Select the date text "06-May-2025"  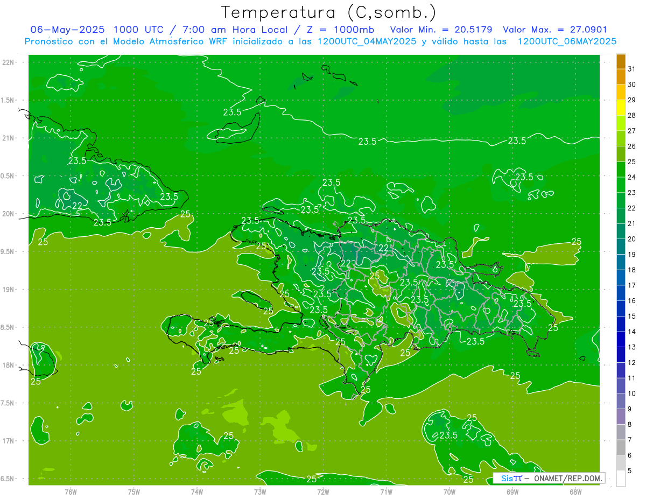[x=67, y=30]
